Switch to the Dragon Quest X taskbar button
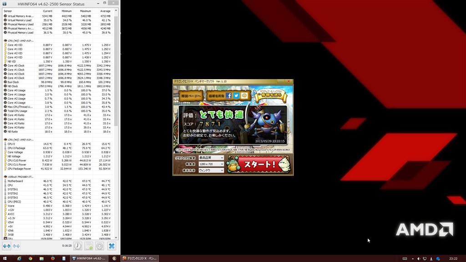 point(140,258)
